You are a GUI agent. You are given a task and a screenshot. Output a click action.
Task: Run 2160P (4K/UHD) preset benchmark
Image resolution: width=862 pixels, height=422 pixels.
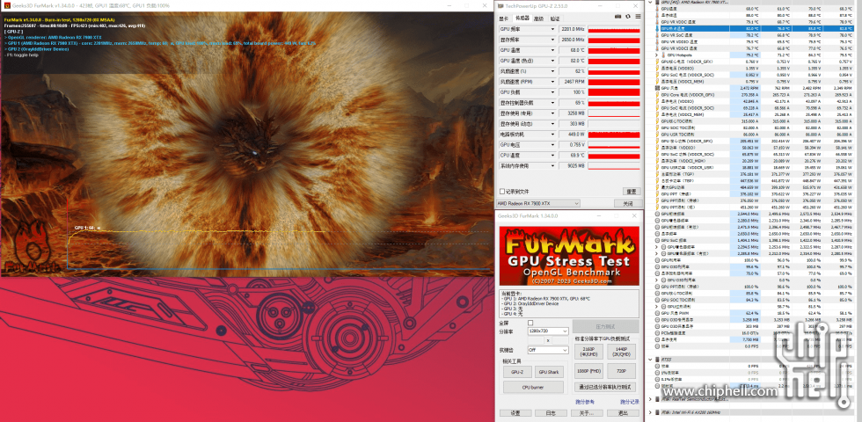pos(589,353)
